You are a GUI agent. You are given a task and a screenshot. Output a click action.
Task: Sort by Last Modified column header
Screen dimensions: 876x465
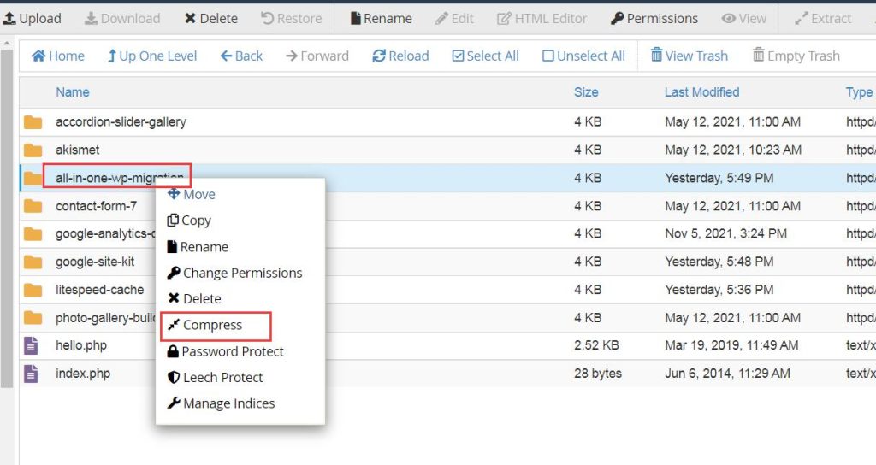tap(701, 92)
